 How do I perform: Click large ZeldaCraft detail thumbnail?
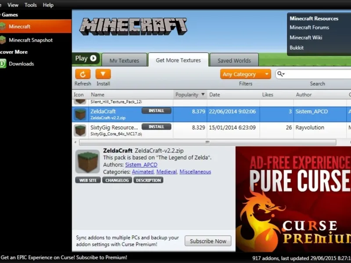pos(87,161)
